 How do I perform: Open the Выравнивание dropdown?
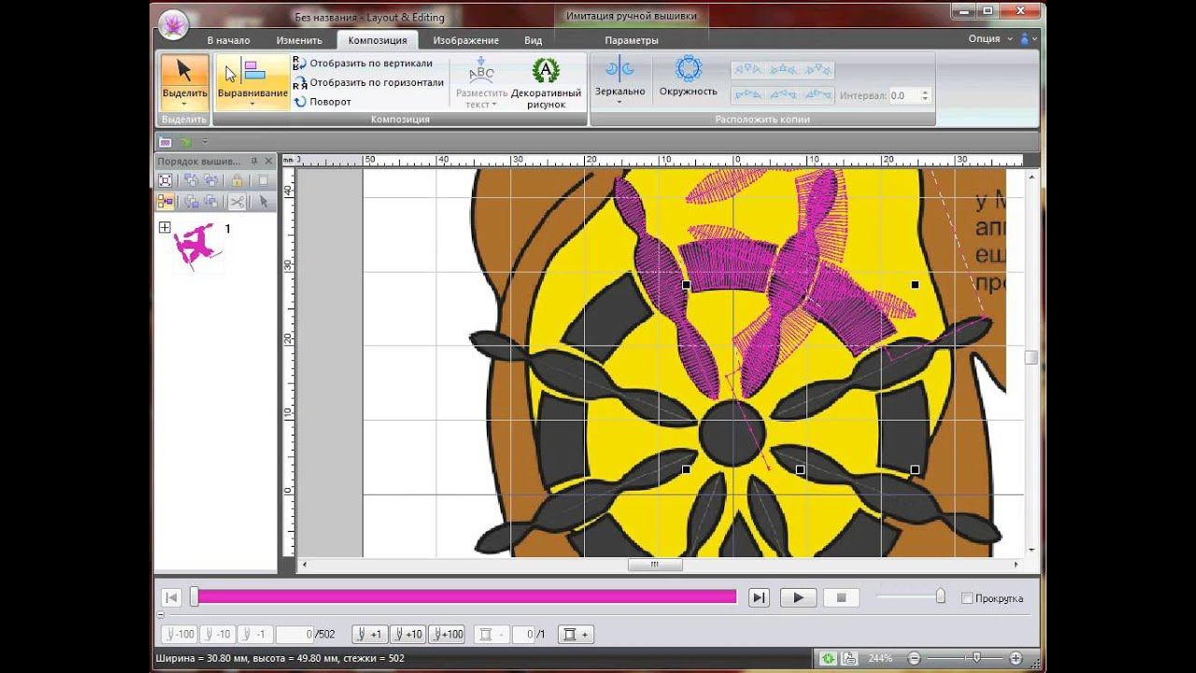(252, 103)
